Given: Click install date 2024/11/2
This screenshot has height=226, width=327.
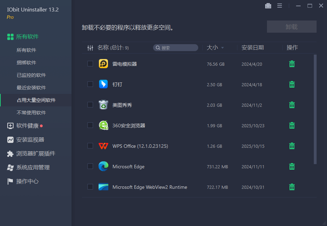Looking at the screenshot, I should click(x=252, y=105).
